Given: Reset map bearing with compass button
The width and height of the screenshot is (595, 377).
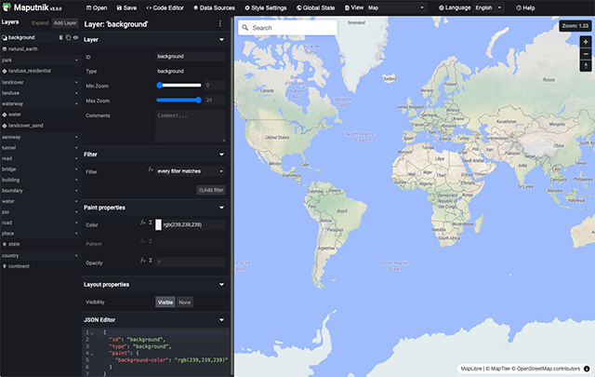Looking at the screenshot, I should pyautogui.click(x=586, y=67).
